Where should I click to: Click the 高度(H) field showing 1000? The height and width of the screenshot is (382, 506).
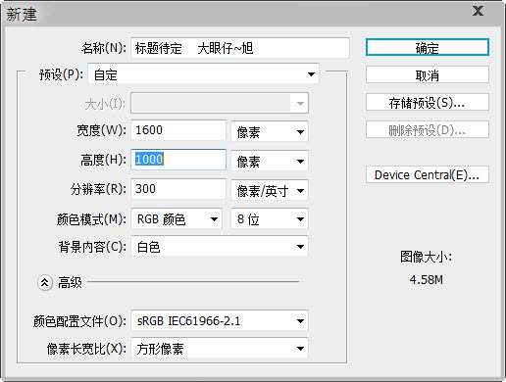178,160
